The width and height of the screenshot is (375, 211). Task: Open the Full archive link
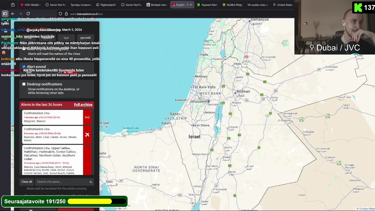tap(83, 105)
